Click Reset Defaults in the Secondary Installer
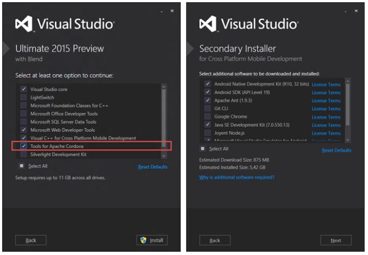 tap(336, 151)
